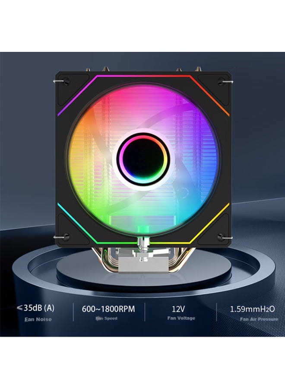Click the 'Fan Noise' label

[x=38, y=319]
